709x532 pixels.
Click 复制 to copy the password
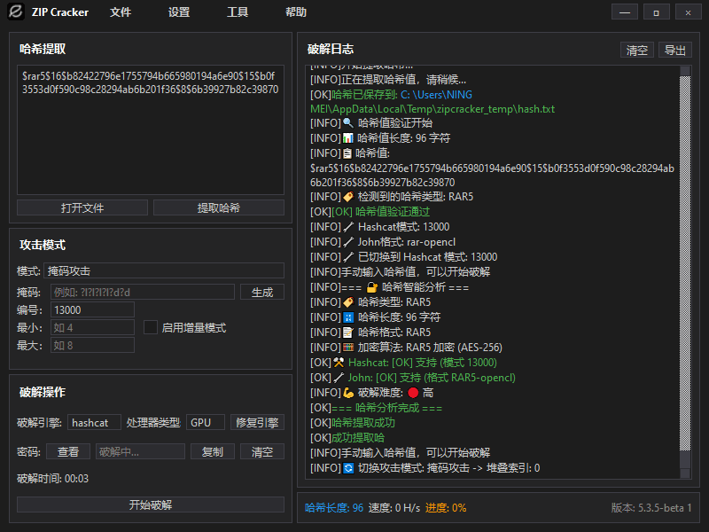[x=211, y=451]
